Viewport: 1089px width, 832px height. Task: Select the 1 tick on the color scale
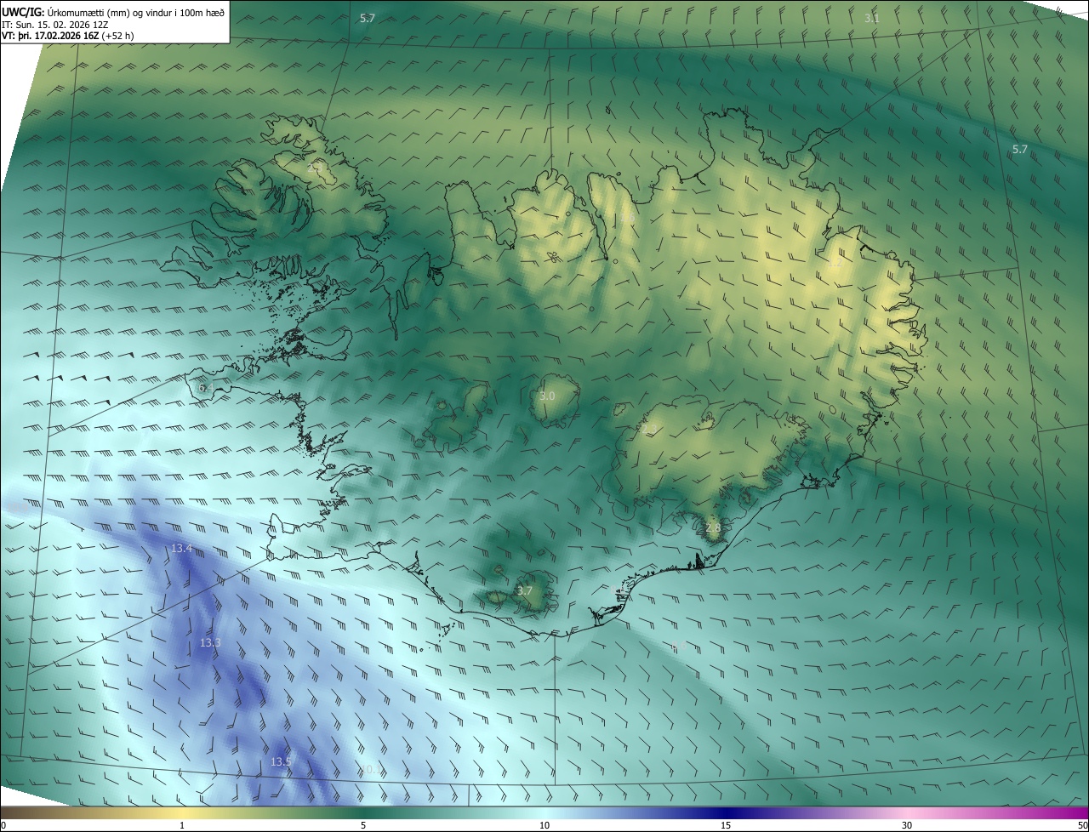182,825
